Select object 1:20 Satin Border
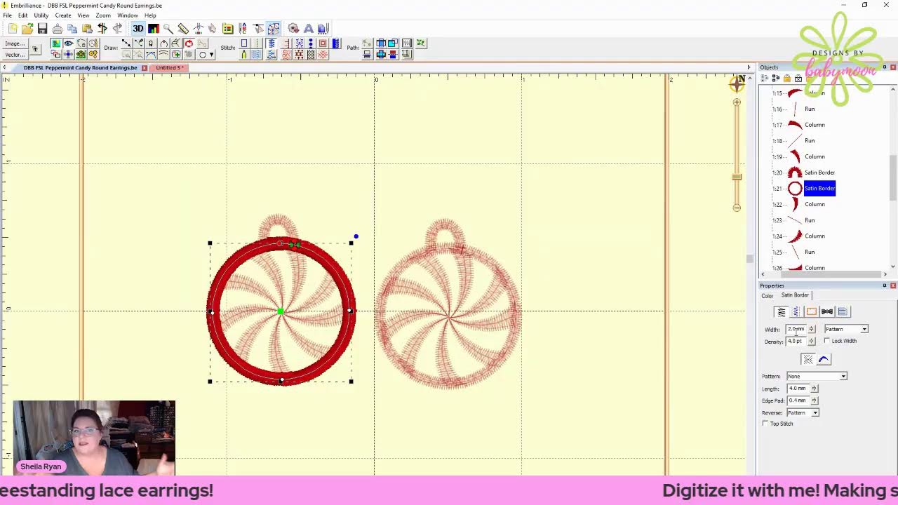 [819, 173]
